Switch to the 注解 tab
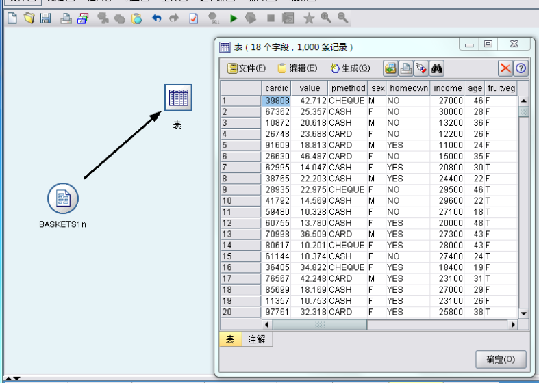 [x=257, y=339]
